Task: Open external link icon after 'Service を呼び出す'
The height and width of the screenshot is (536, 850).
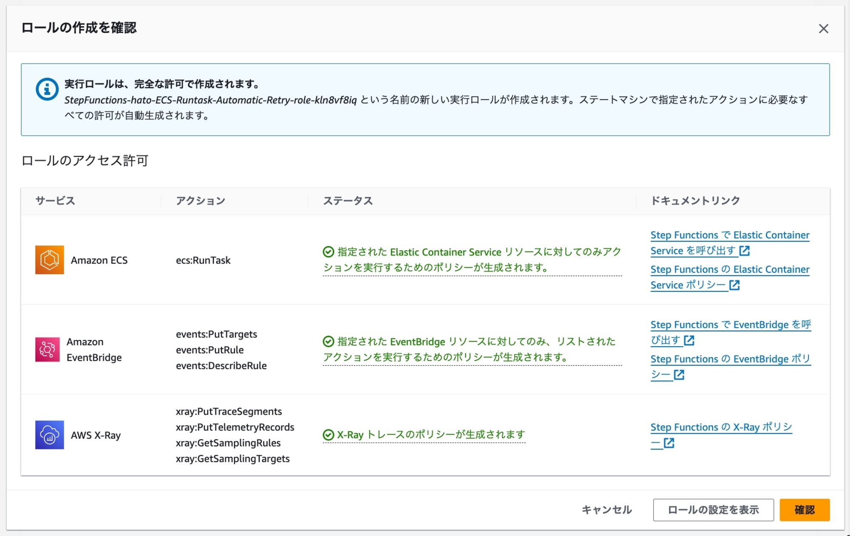Action: tap(744, 251)
